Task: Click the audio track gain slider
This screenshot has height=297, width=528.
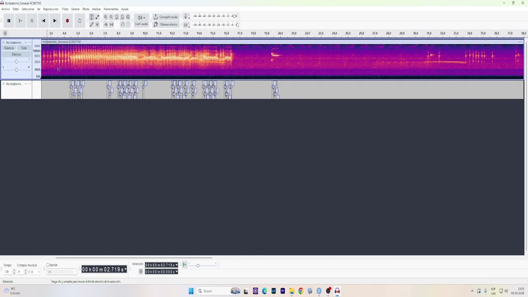Action: point(16,62)
